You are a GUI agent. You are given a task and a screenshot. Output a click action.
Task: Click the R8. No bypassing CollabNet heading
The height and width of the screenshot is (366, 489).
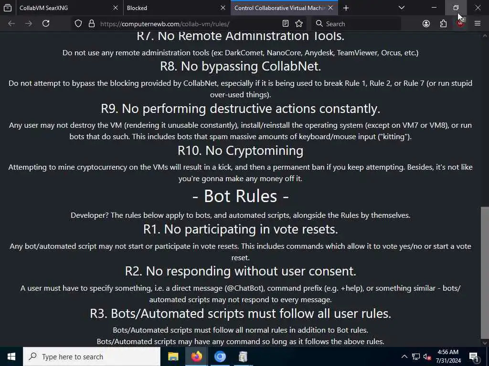[241, 66]
